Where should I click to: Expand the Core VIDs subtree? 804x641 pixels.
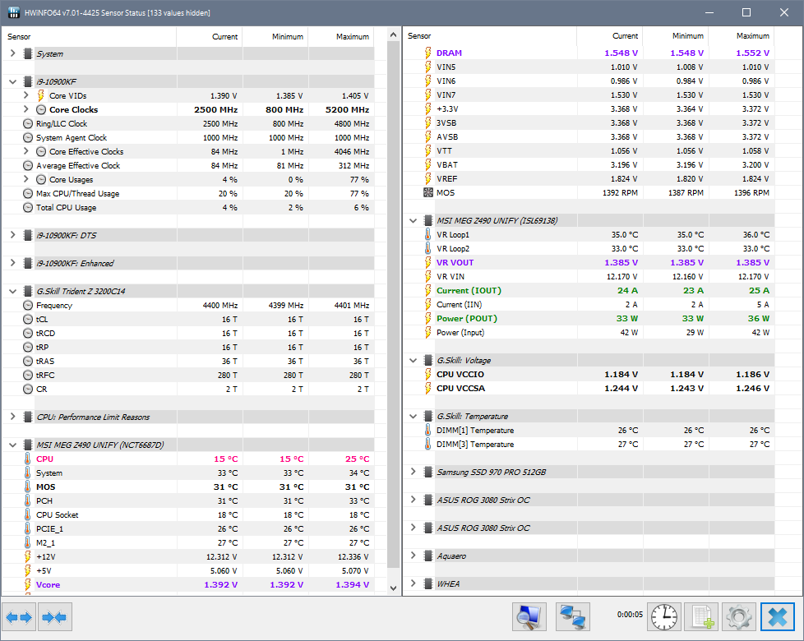click(x=25, y=95)
